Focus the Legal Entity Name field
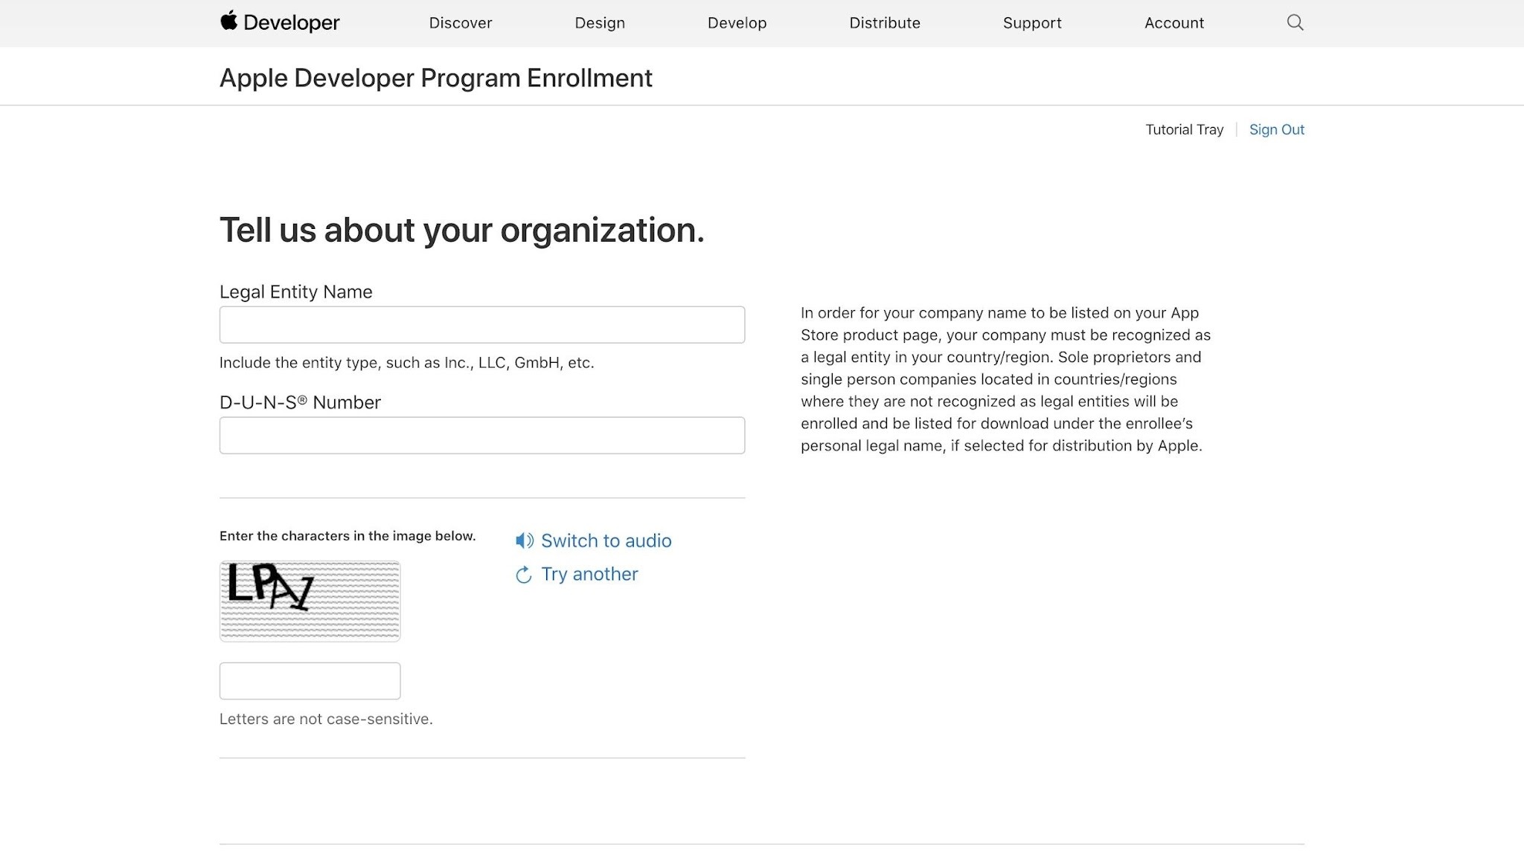Image resolution: width=1524 pixels, height=852 pixels. coord(482,325)
